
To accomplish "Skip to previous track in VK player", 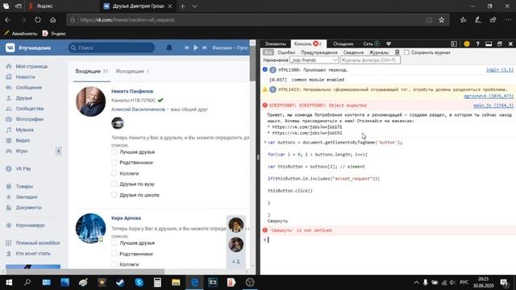I will (186, 48).
